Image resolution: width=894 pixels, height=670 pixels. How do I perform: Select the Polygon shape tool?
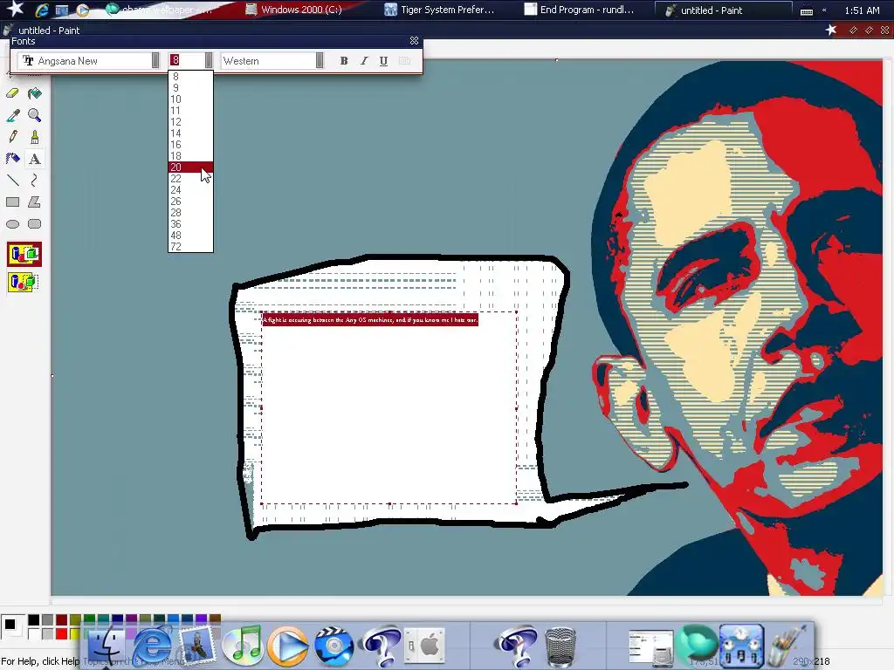(x=35, y=202)
